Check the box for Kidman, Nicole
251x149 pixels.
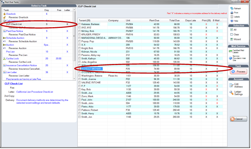click(x=79, y=52)
